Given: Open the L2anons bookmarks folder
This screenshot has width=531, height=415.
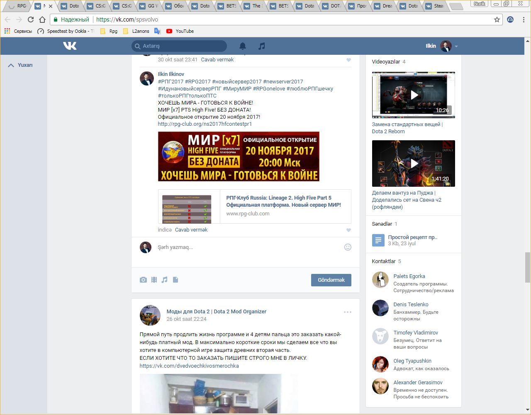Looking at the screenshot, I should 136,31.
